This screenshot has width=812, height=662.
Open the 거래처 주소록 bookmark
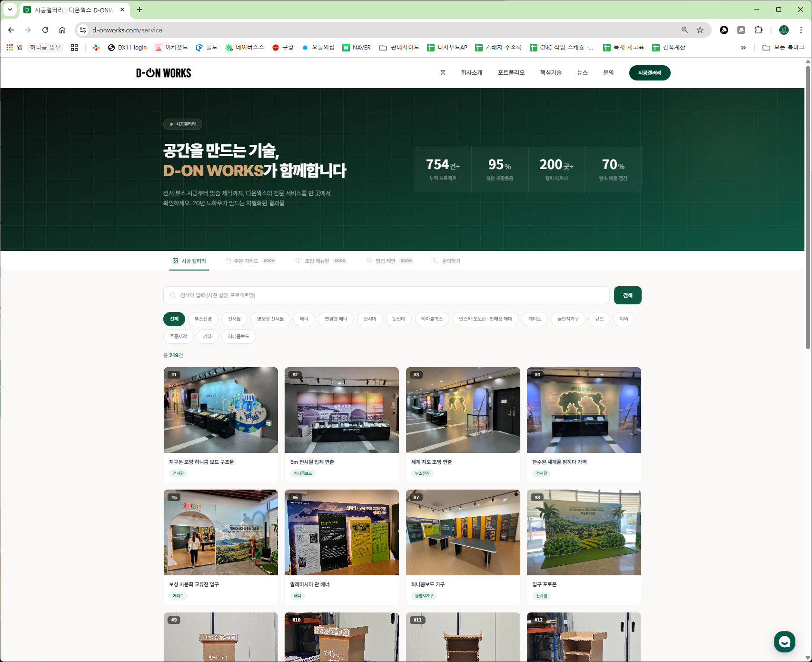click(x=498, y=48)
